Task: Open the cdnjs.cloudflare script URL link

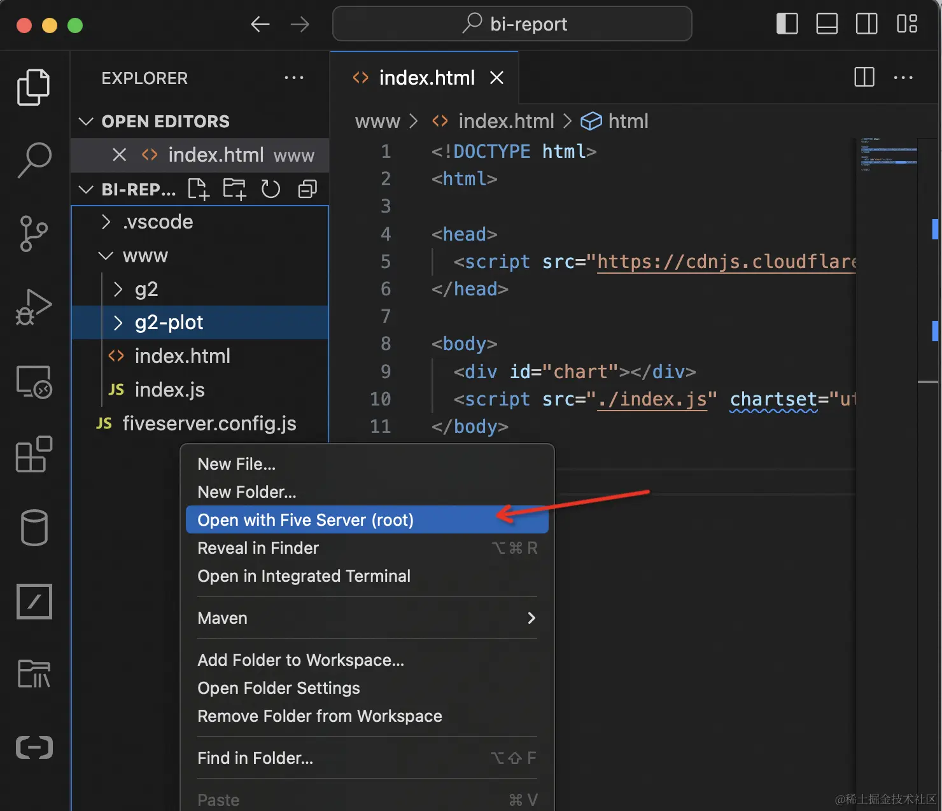Action: tap(726, 262)
